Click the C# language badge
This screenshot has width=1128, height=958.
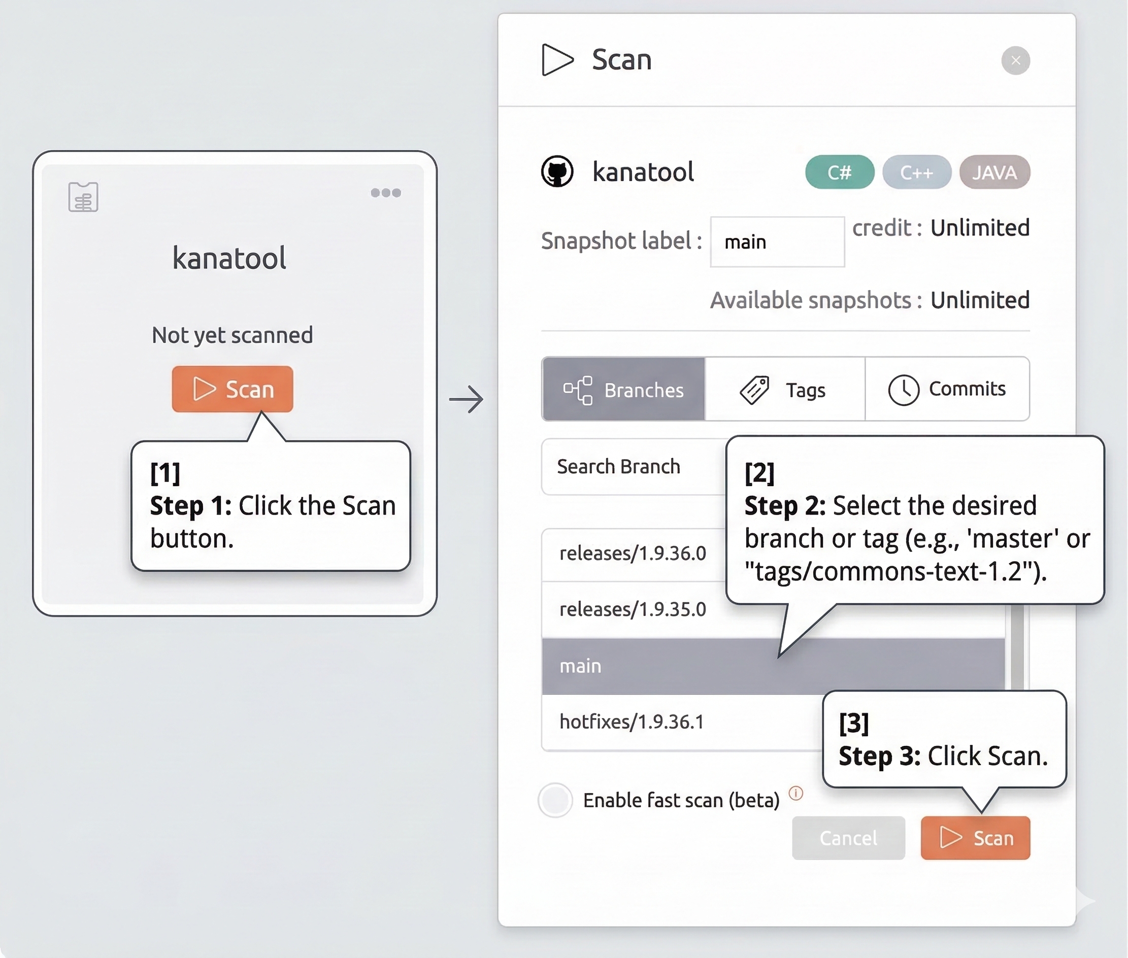tap(839, 173)
